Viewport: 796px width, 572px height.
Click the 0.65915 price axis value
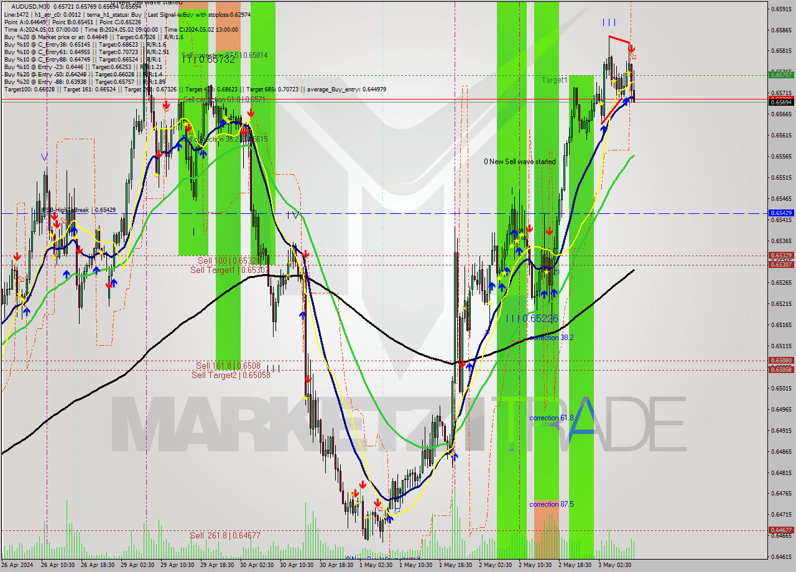click(x=782, y=9)
